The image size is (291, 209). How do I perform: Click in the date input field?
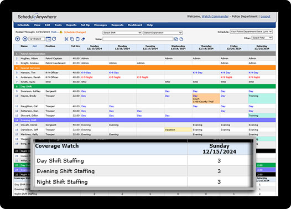pyautogui.click(x=37, y=39)
